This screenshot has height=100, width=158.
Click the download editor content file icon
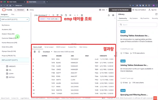pos(66,15)
